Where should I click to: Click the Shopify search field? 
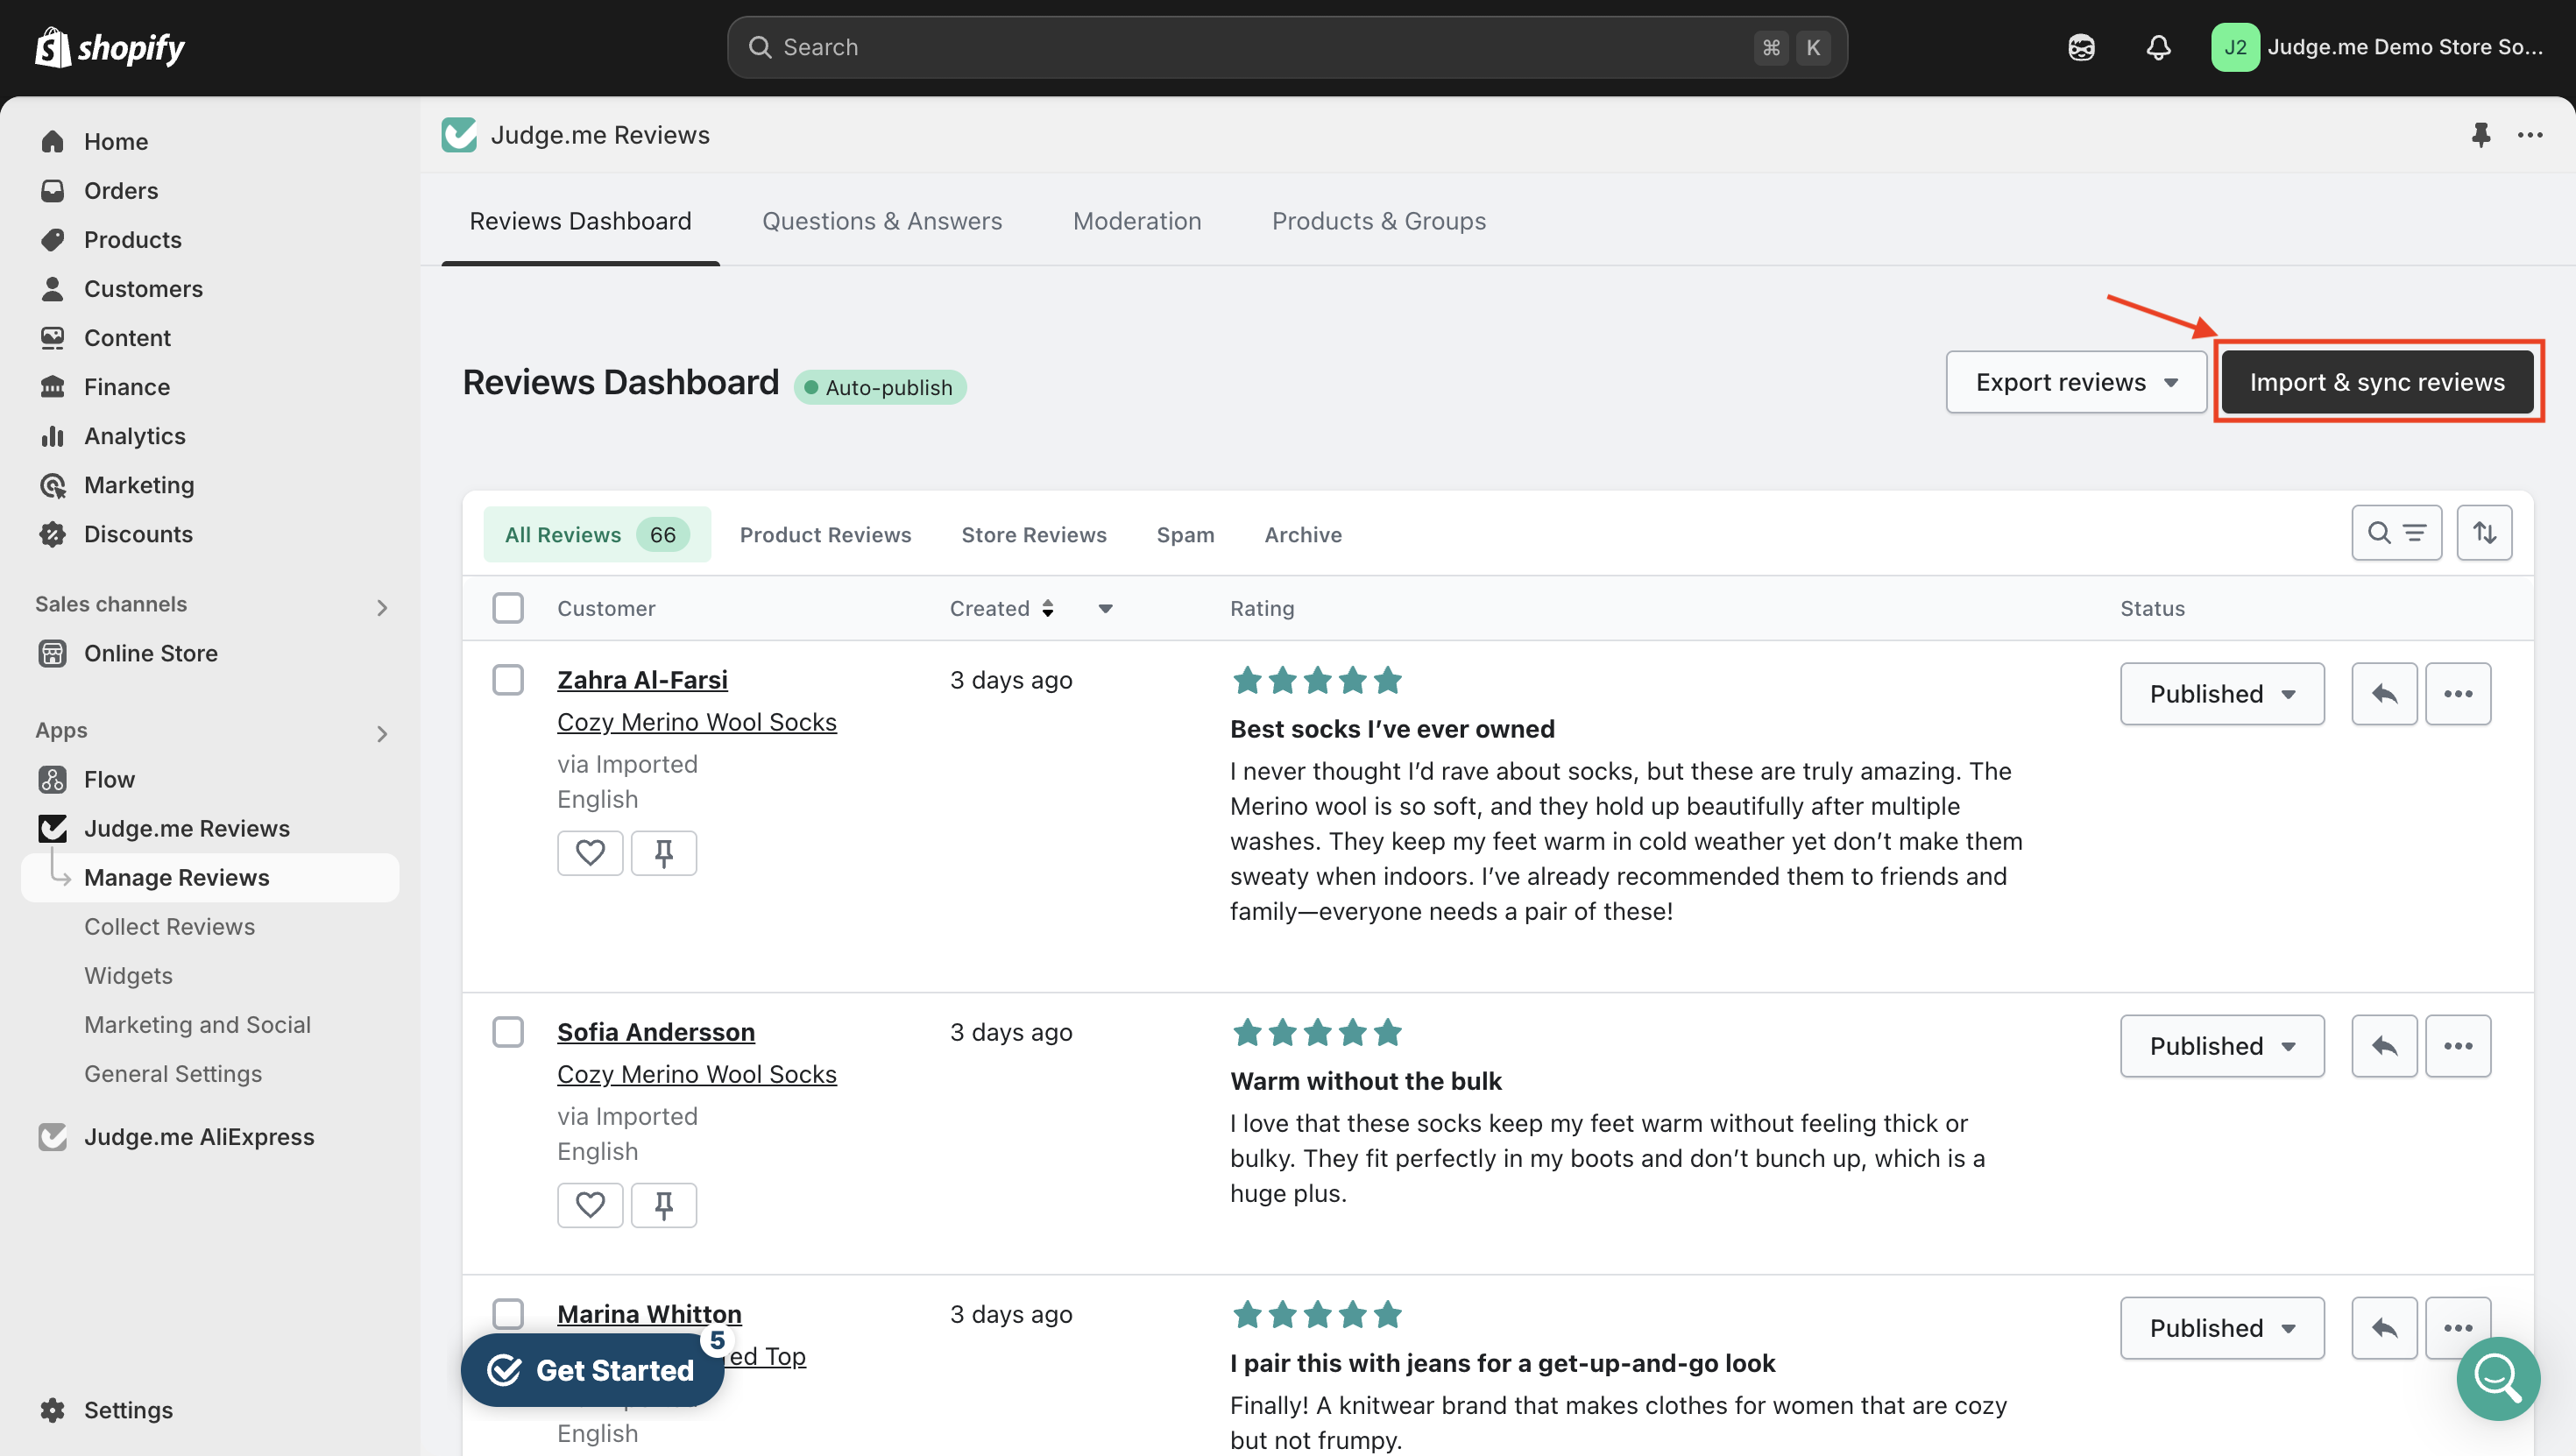pyautogui.click(x=1286, y=47)
